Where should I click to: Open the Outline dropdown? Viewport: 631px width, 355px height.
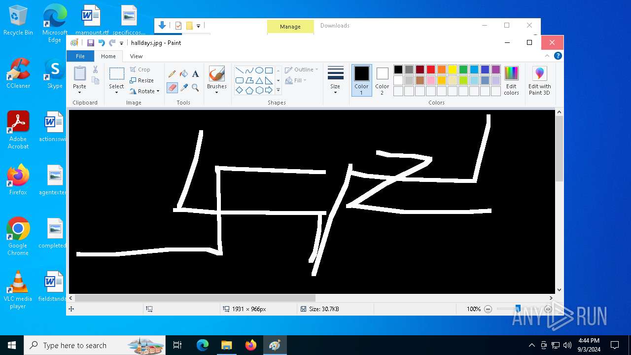(302, 70)
